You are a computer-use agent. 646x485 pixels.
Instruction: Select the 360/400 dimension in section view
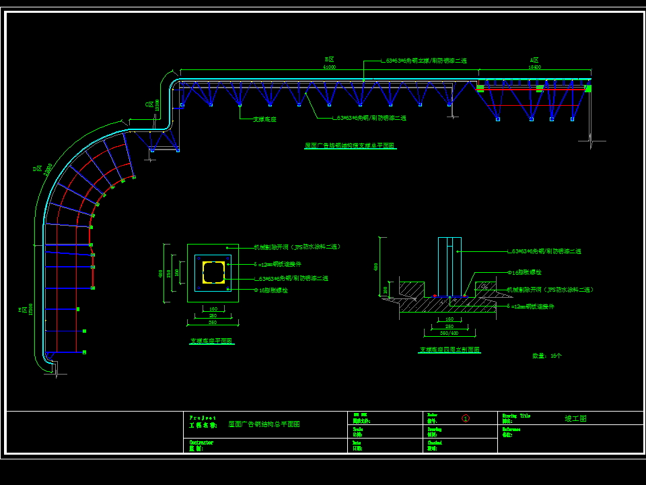tap(448, 333)
